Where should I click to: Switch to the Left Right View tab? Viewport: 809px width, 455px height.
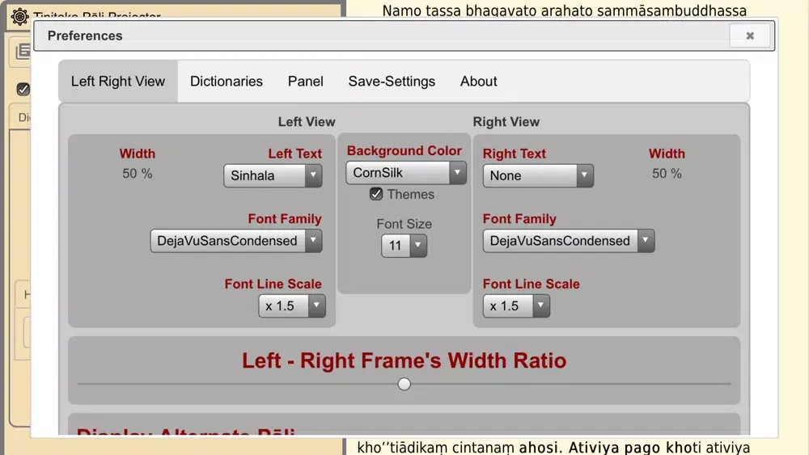[x=118, y=82]
